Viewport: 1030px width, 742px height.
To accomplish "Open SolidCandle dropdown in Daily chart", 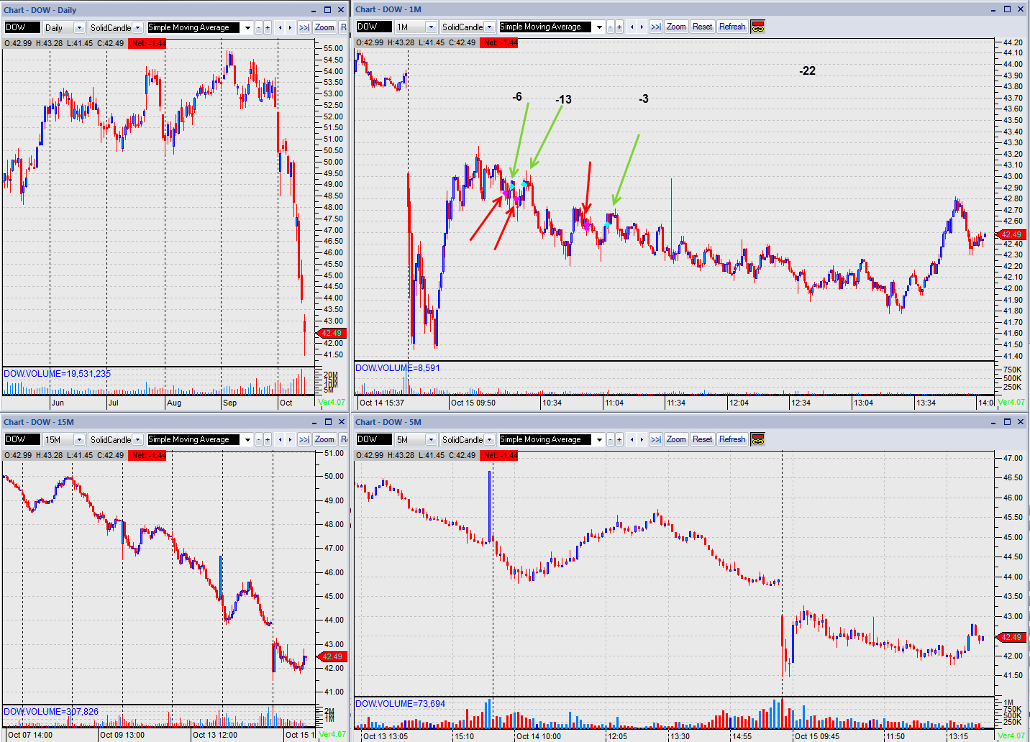I will coord(138,27).
